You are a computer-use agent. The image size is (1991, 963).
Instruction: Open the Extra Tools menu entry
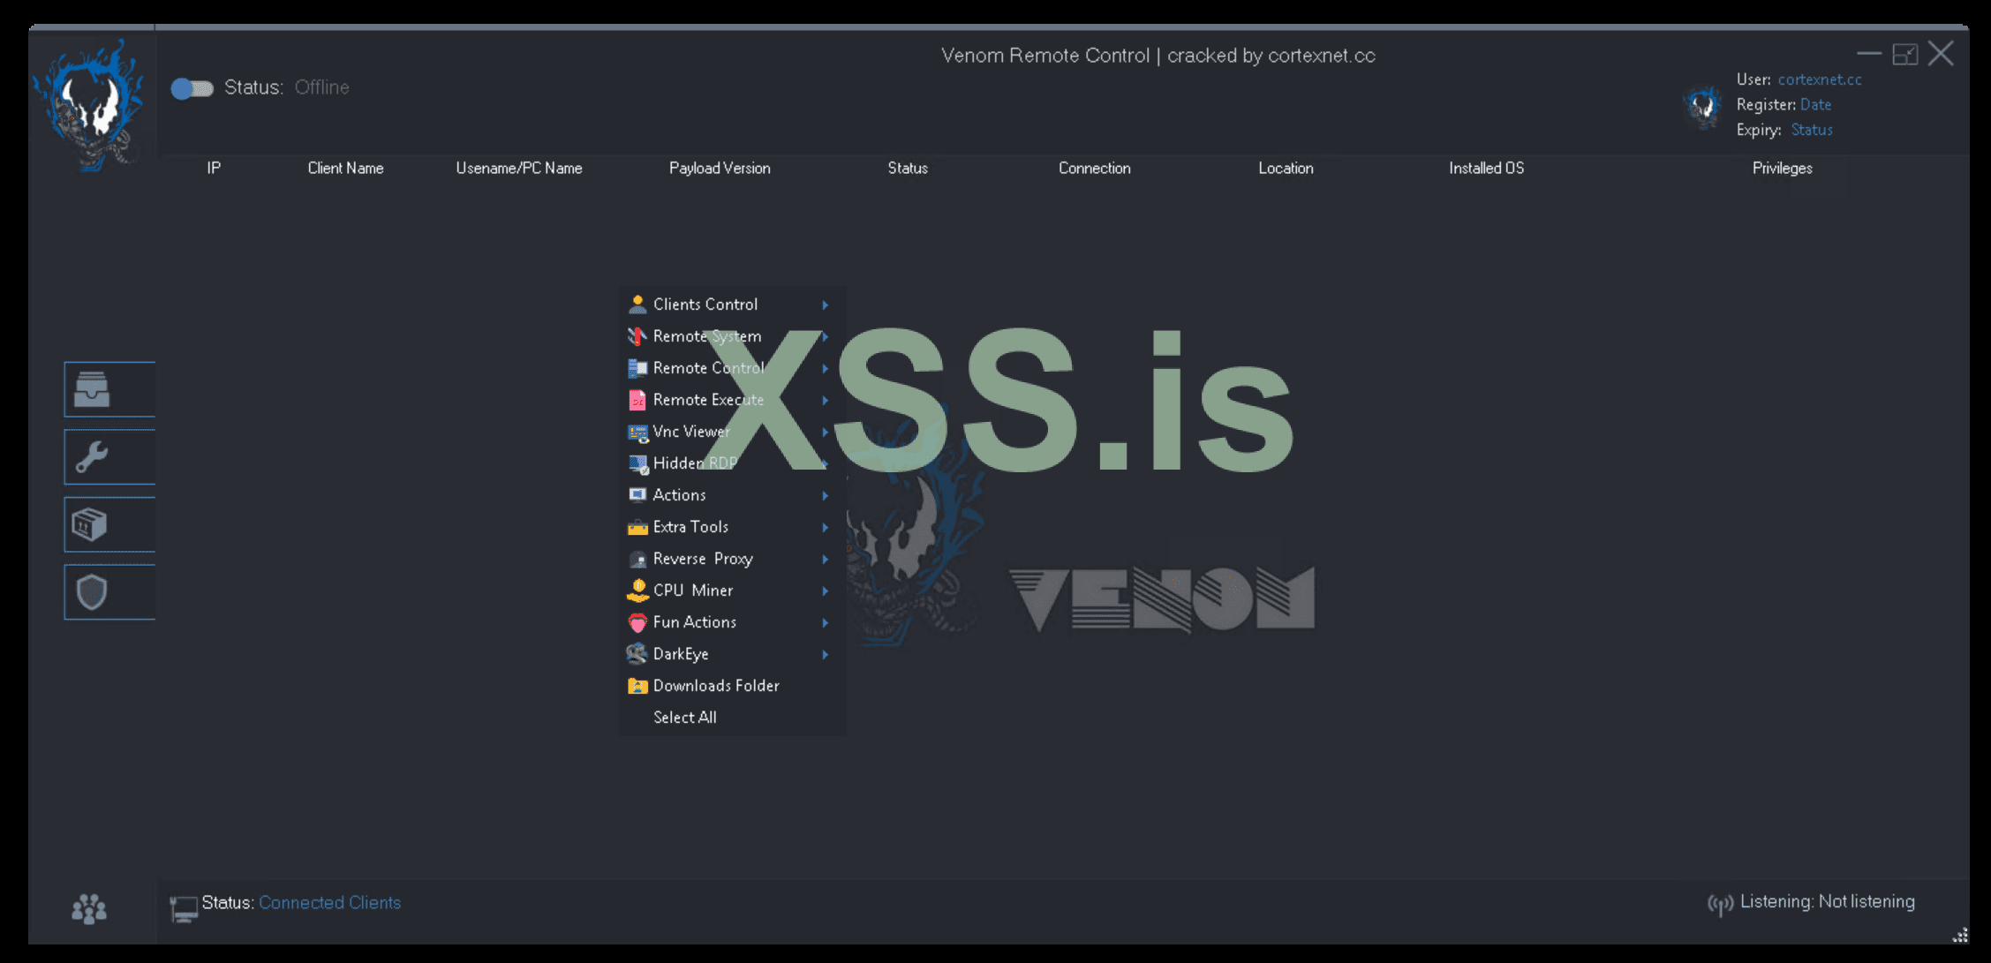click(x=690, y=527)
